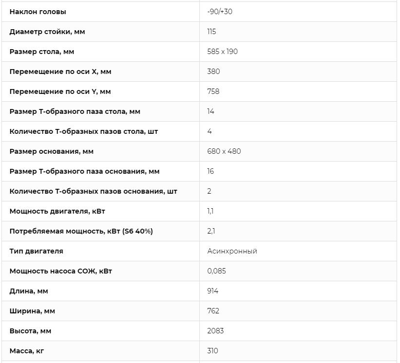Select the 'Диаметр стойки, мм' label
Screen dimensions: 400x363
[x=47, y=32]
